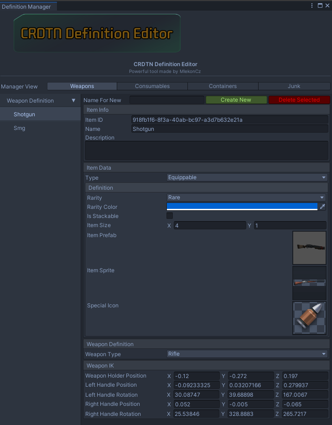
Task: Click the CRDTN Definition Editor logo banner
Action: pos(97,33)
